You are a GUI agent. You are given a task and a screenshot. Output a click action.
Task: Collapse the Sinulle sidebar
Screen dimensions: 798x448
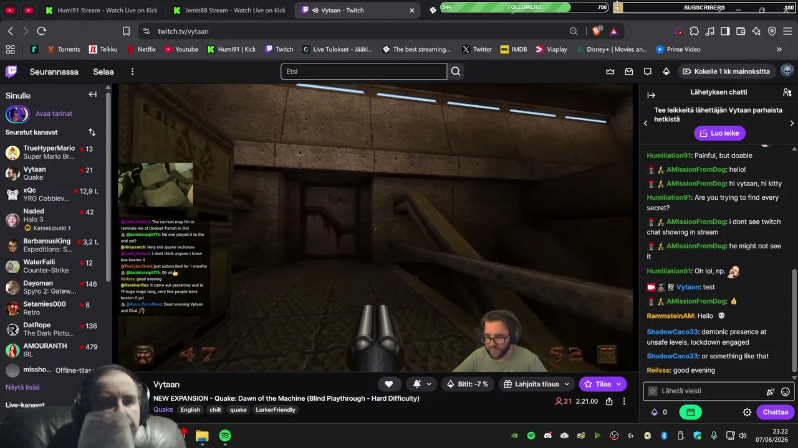click(x=92, y=95)
